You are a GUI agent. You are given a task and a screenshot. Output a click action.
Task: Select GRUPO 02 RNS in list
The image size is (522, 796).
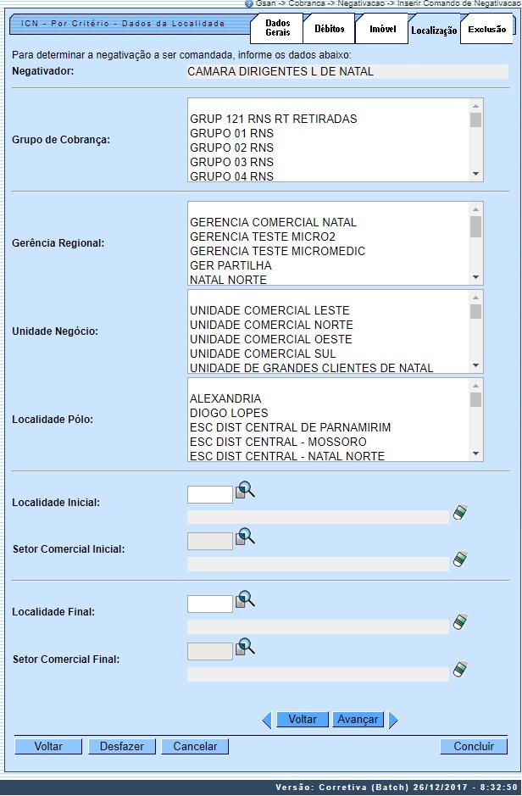point(231,148)
